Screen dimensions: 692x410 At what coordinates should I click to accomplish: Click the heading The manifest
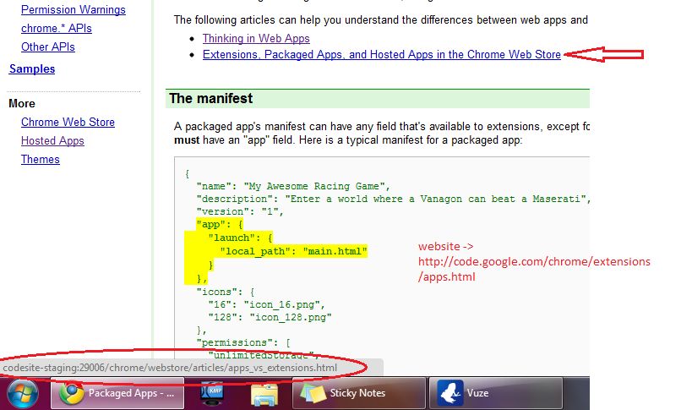pos(211,98)
